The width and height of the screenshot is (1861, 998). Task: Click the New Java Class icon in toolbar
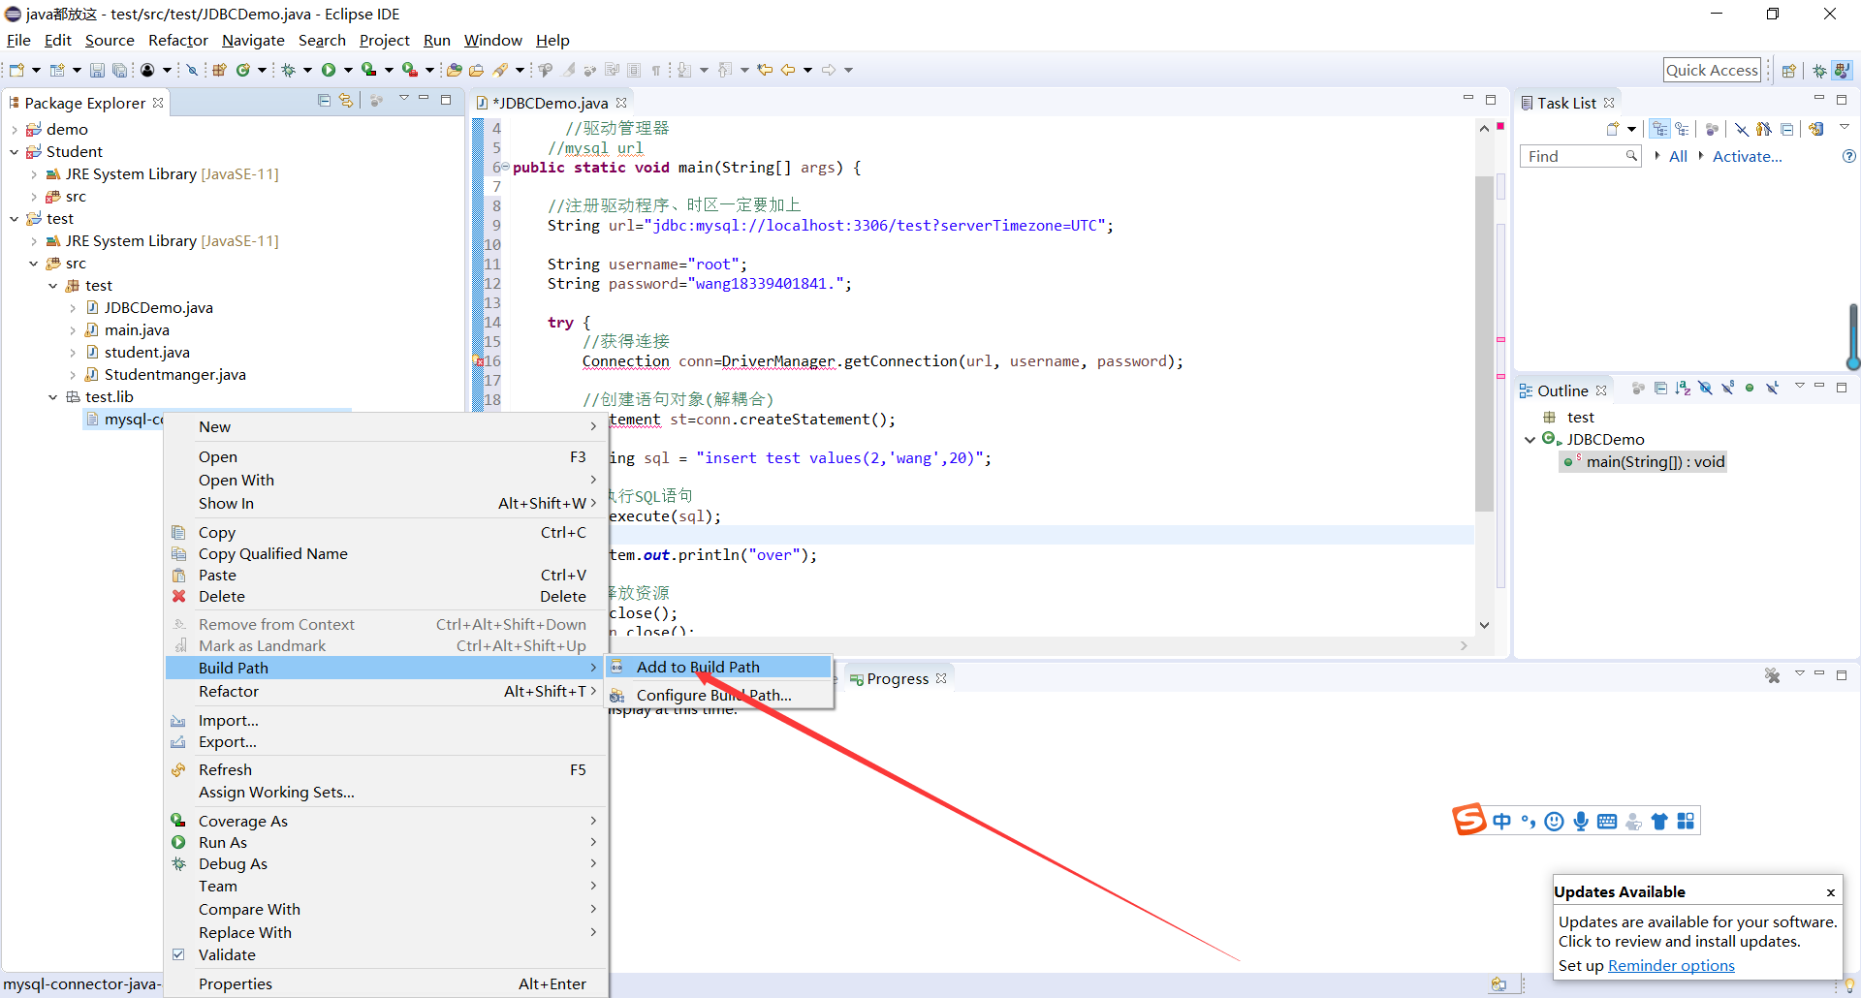(243, 70)
